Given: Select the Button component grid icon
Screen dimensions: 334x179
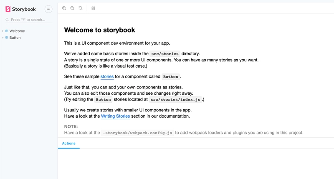Looking at the screenshot, I should [7, 38].
